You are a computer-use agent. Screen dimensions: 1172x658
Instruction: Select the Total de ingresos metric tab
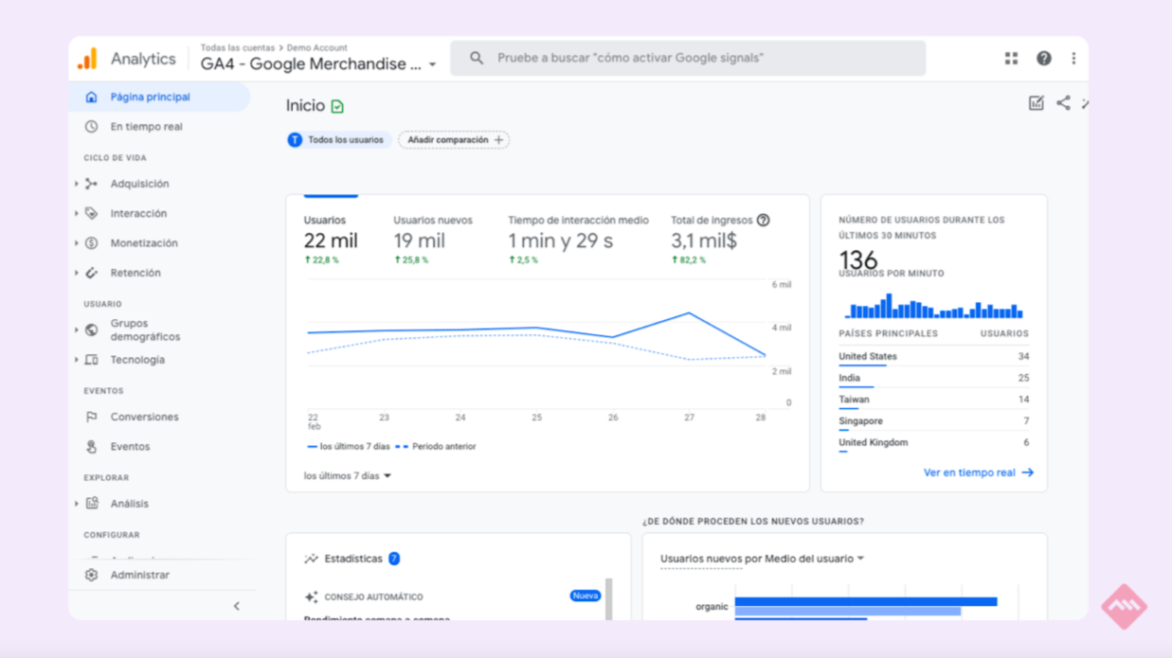pos(720,239)
